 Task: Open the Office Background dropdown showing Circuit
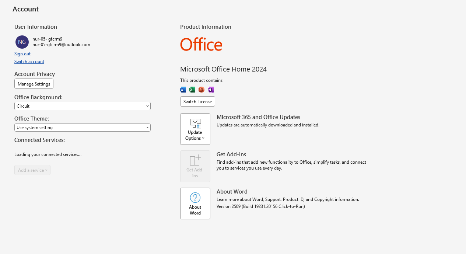83,106
